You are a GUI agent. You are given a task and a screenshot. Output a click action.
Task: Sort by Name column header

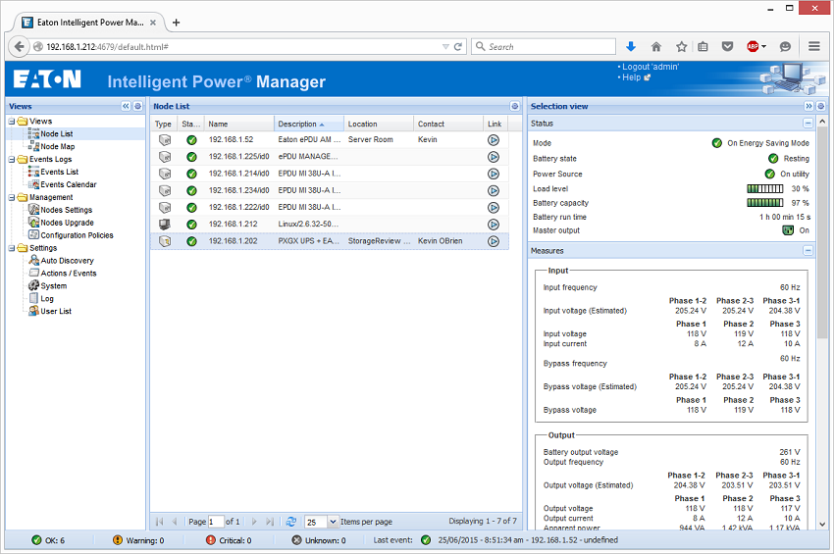[x=238, y=124]
